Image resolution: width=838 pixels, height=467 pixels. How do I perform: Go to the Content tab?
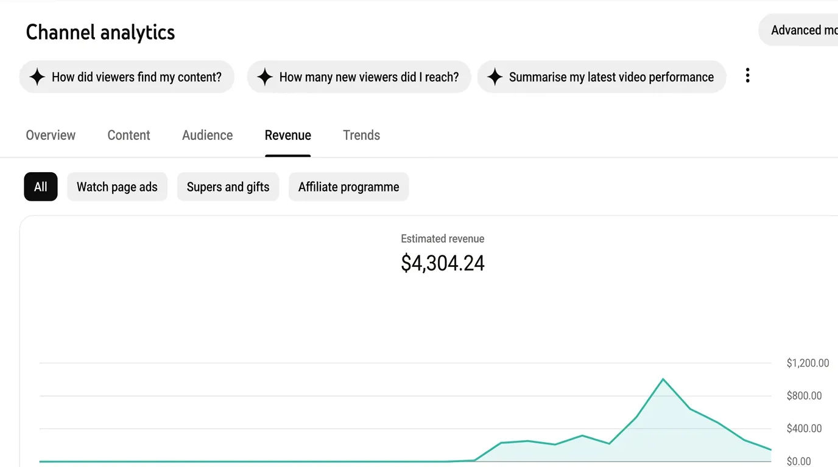(x=129, y=135)
